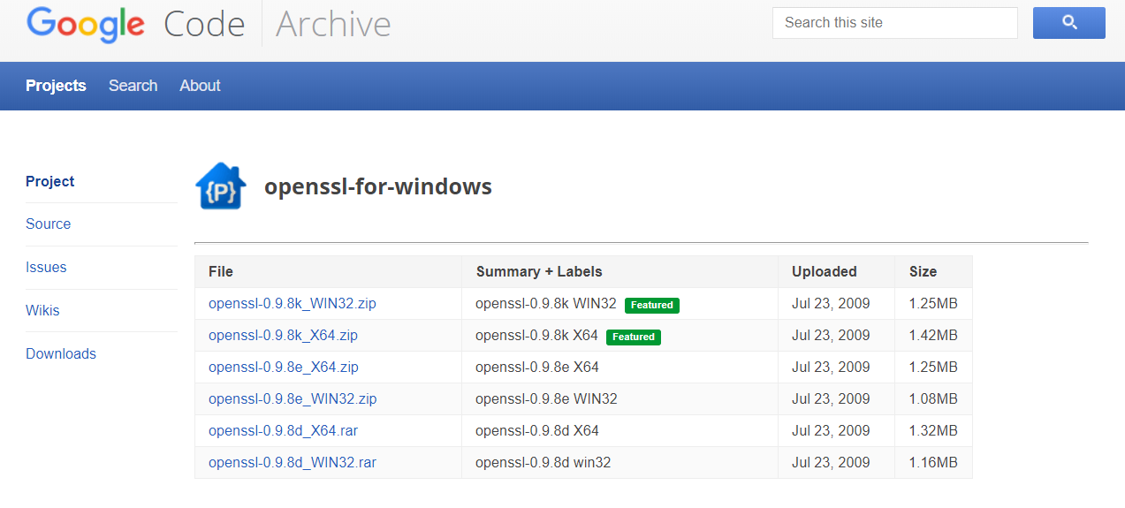1125x508 pixels.
Task: Open the About tab in navigation bar
Action: tap(200, 86)
